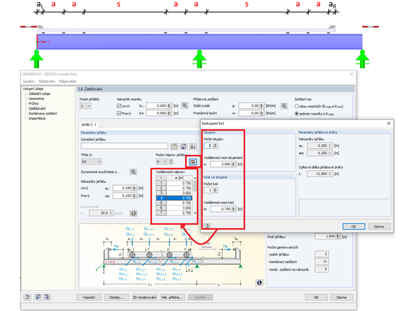Open book library icon beside crane name
Image resolution: width=415 pixels, height=311 pixels.
tap(193, 146)
